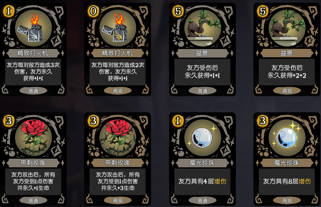Click the description 友方受伤后永久获得+2+2
This screenshot has height=207, width=321.
[x=287, y=71]
